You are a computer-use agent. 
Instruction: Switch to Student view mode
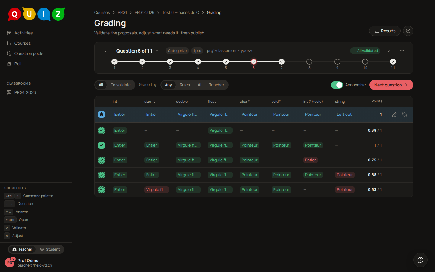click(50, 249)
